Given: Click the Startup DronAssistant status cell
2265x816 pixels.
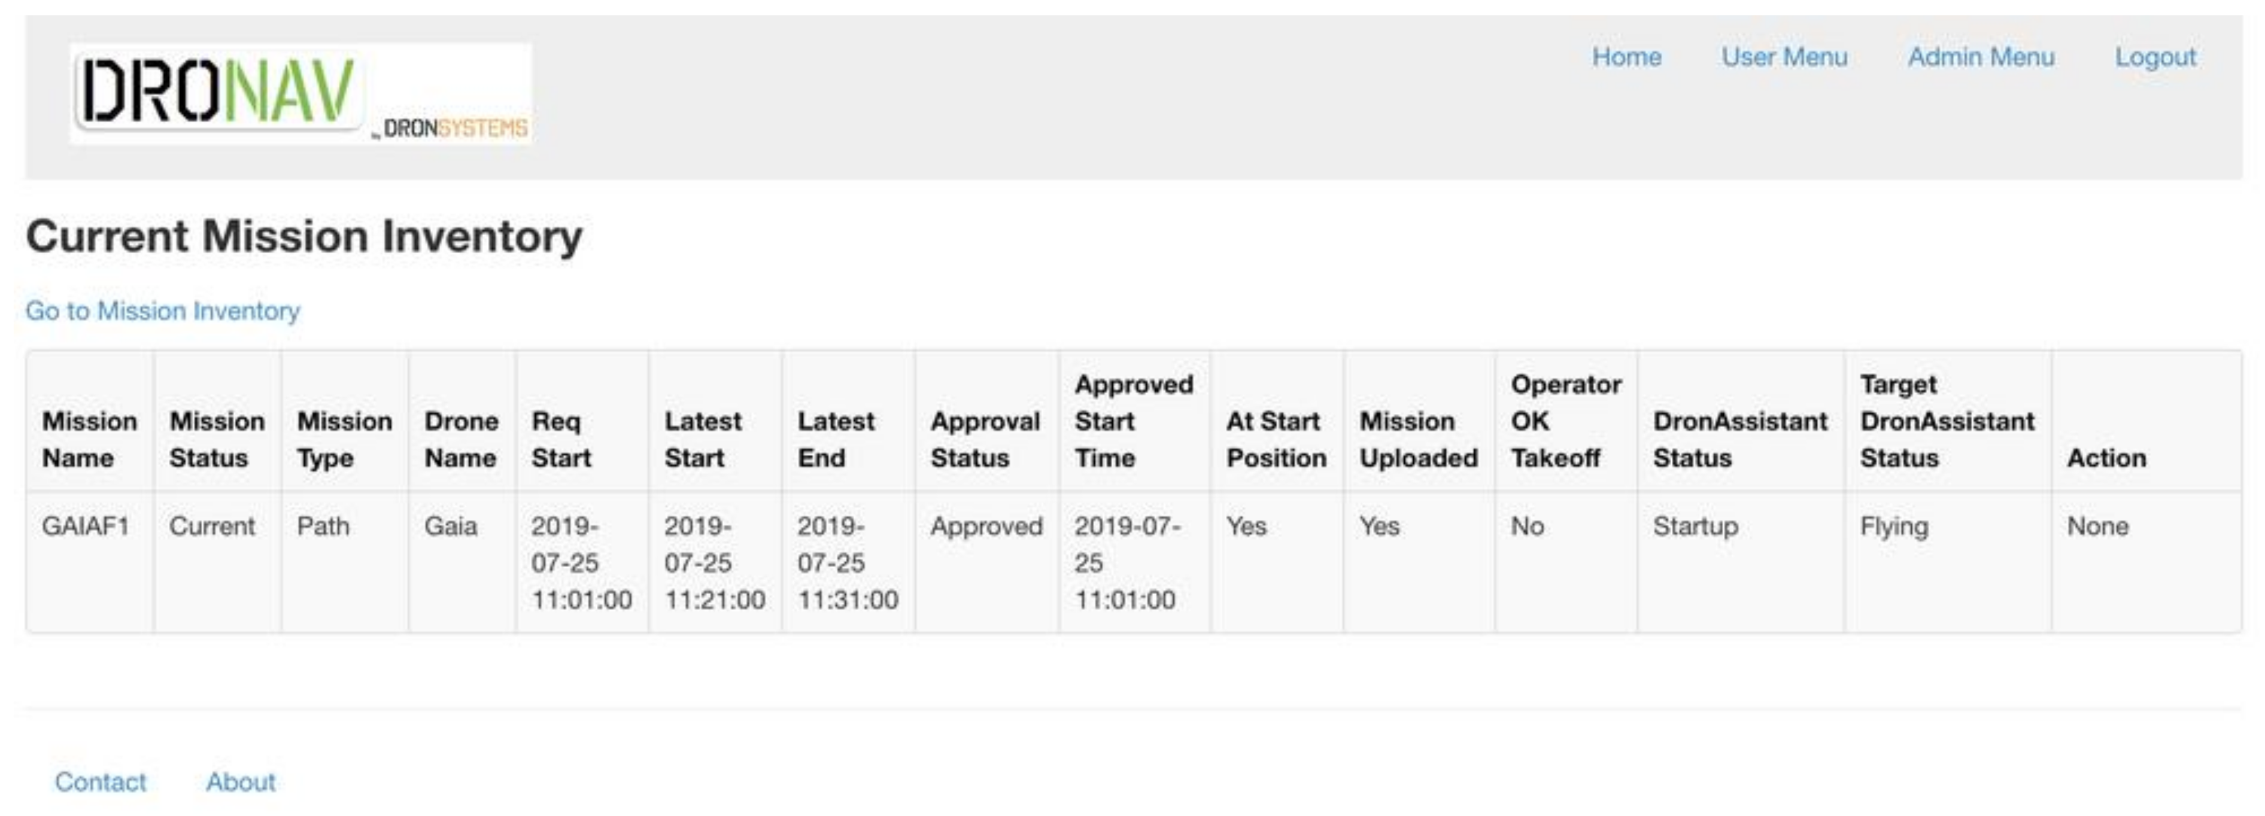Looking at the screenshot, I should [1695, 526].
